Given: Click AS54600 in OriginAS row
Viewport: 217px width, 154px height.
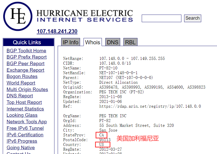Looking at the screenshot, I should point(175,87).
